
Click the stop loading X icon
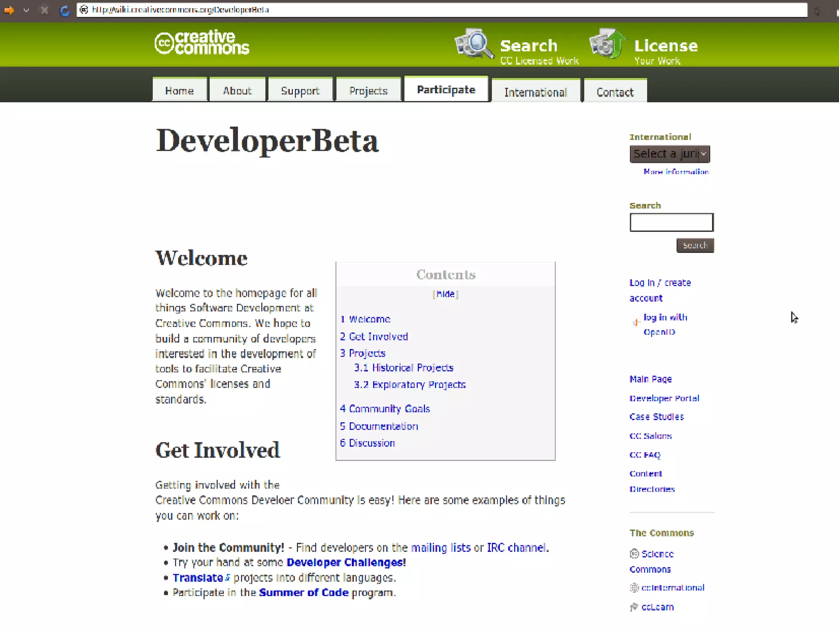(x=45, y=10)
